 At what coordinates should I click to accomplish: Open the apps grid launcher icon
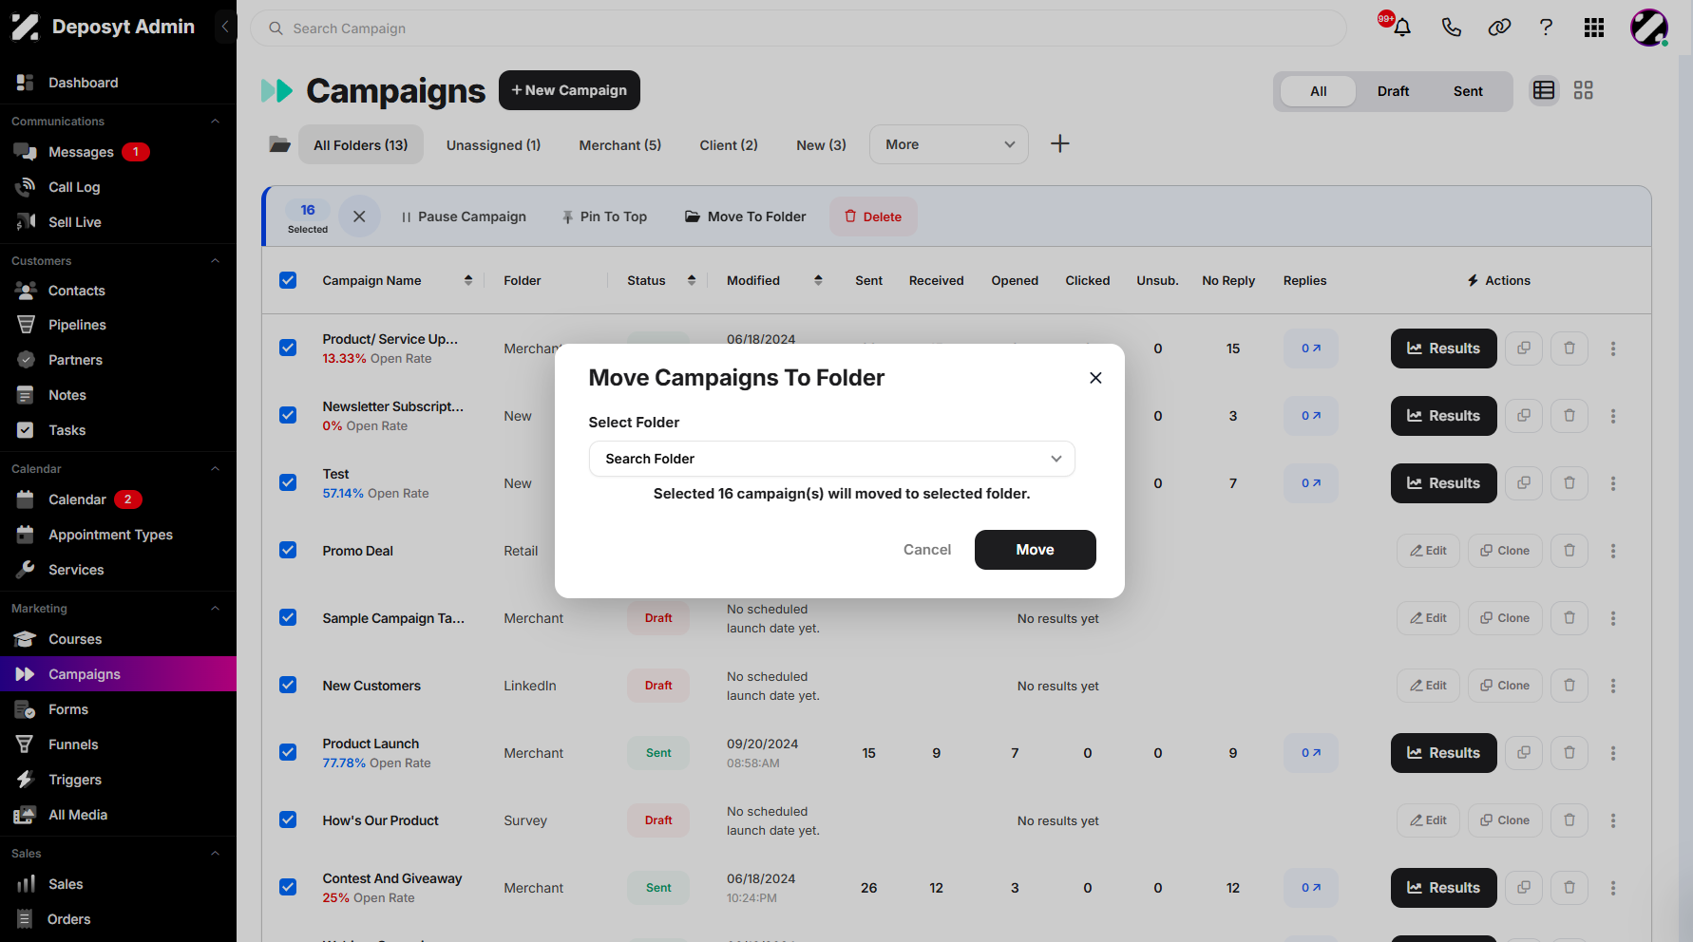1594,28
